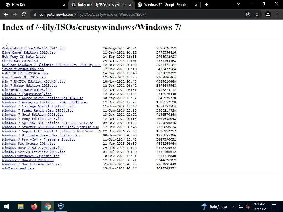Select the Index of /~lily/ISOs tab
Screen dimensions: 283x212
(102, 5)
